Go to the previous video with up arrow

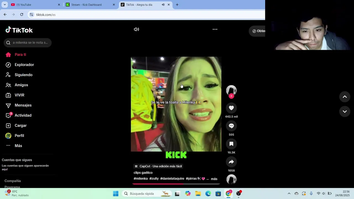(345, 97)
